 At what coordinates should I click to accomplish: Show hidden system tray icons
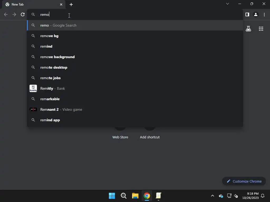pyautogui.click(x=213, y=196)
